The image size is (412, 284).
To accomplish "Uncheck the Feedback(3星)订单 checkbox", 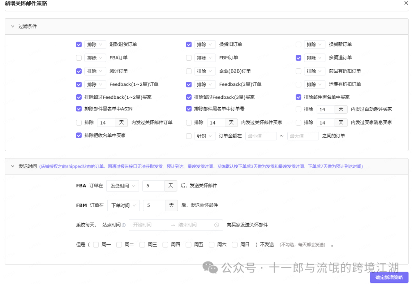I will tap(189, 84).
